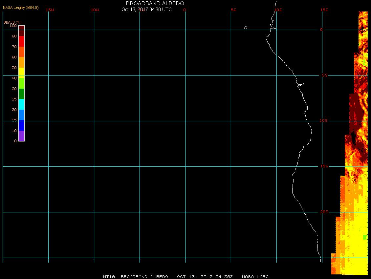Select the 0 longitude label on top axis

[x=185, y=10]
